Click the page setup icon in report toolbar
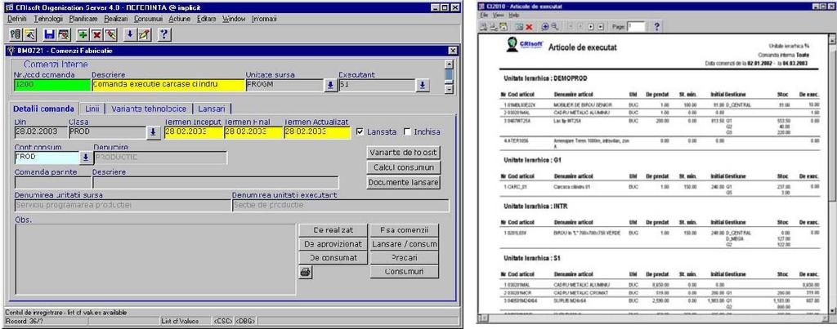The height and width of the screenshot is (329, 837). (x=503, y=26)
